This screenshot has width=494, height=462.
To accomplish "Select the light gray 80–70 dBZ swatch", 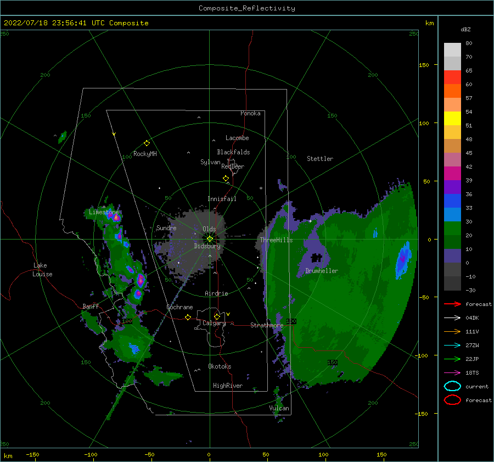I will (x=452, y=50).
